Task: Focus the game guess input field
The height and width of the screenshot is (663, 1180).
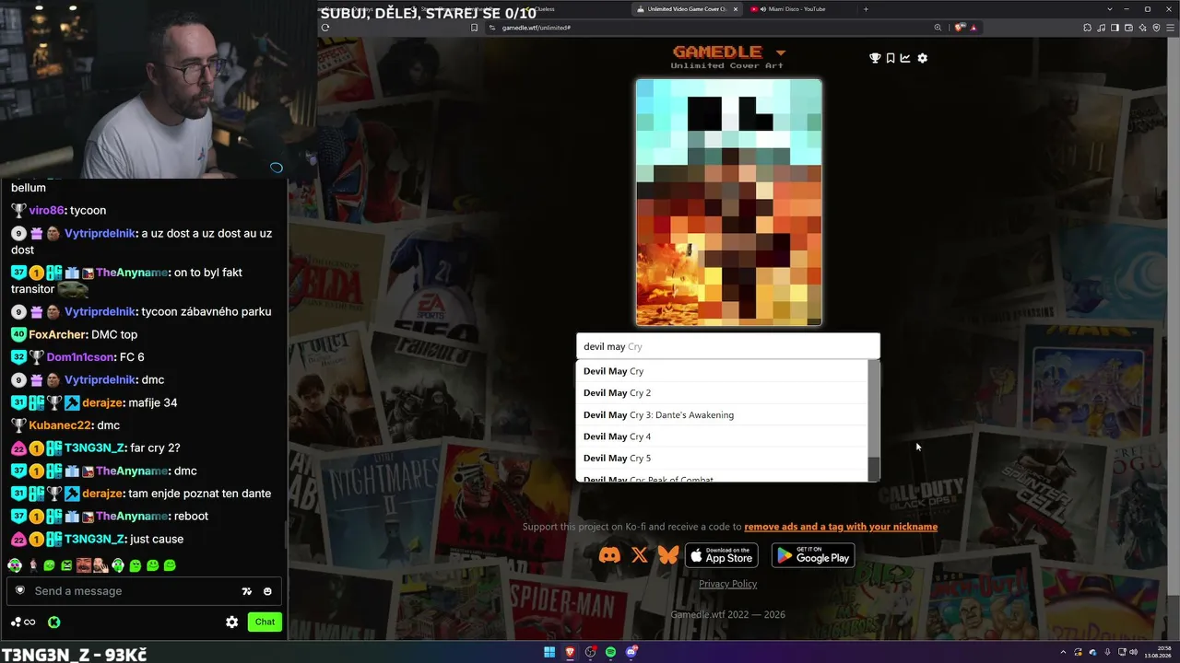Action: [728, 346]
